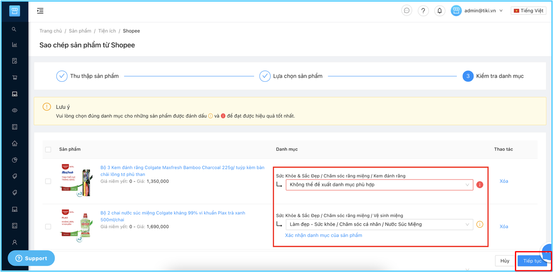
Task: Open the pie chart icon in sidebar
Action: pos(14,160)
